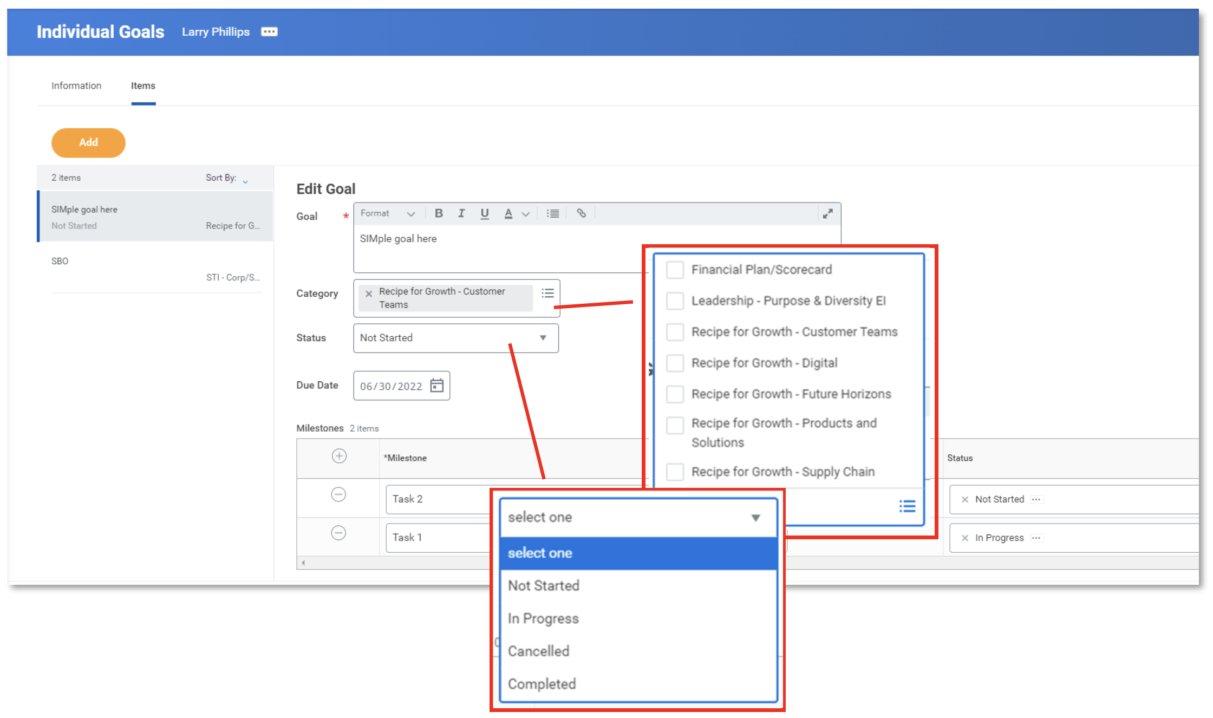Insert a hyperlink into the goal text
The width and height of the screenshot is (1213, 718).
(x=581, y=213)
